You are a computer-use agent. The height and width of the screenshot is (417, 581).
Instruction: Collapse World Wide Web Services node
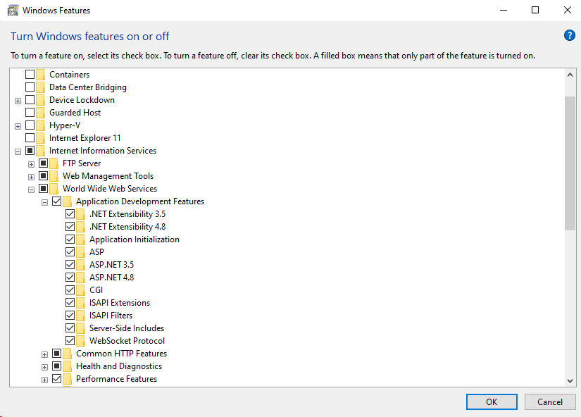coord(31,189)
